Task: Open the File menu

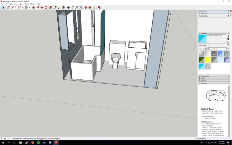Action: tap(2, 4)
